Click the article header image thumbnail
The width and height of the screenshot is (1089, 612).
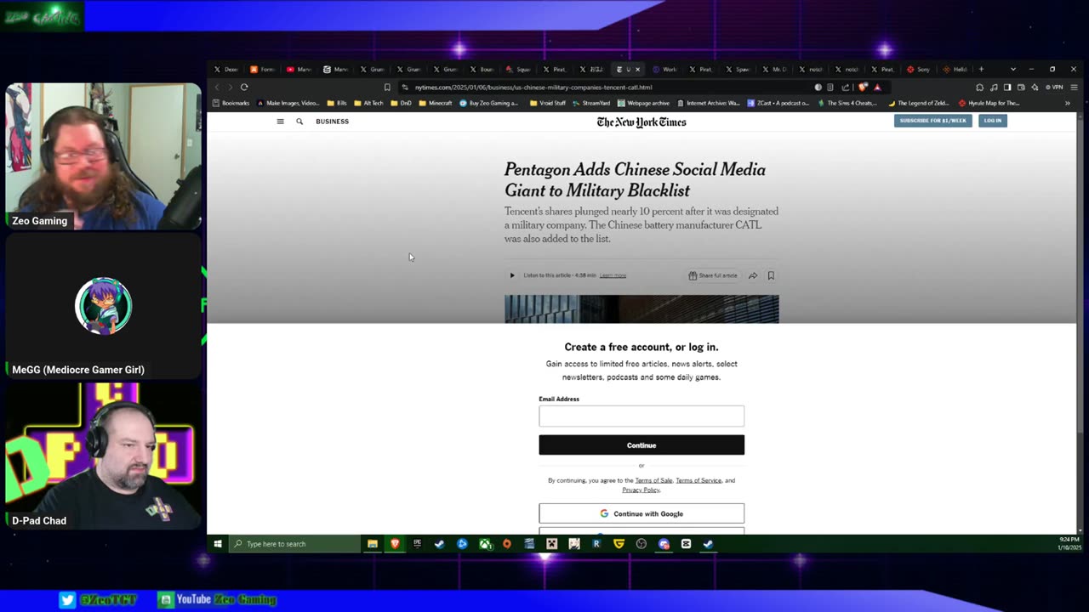641,309
